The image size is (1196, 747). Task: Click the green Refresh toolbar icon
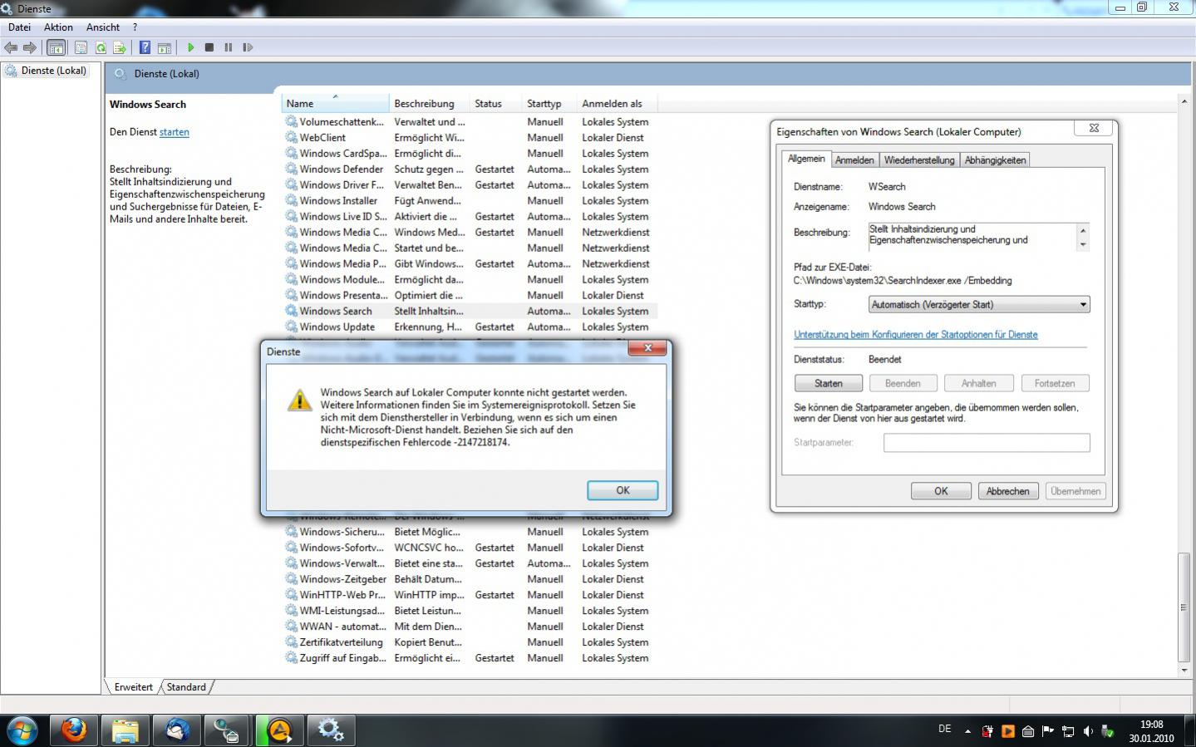101,47
